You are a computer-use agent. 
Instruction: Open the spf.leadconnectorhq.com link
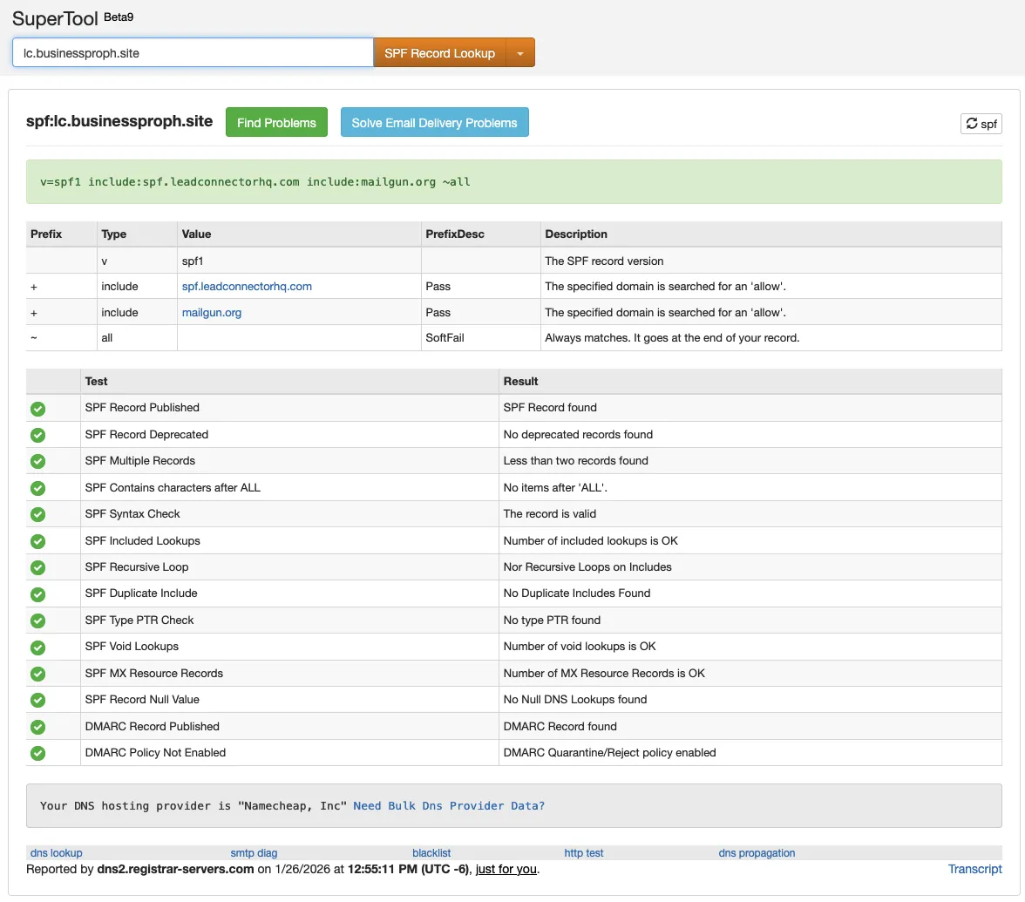(247, 286)
